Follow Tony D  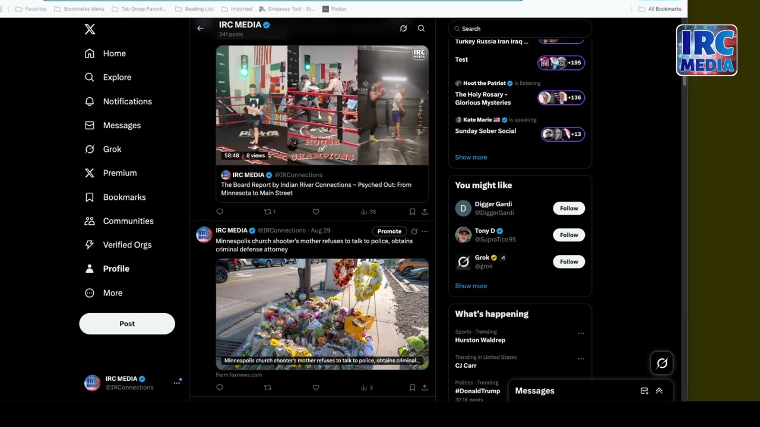pos(569,235)
